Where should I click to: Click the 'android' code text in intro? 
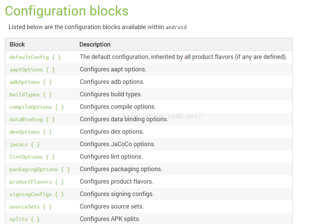coord(176,27)
